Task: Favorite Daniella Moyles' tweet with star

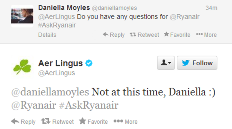Action: pyautogui.click(x=177, y=35)
